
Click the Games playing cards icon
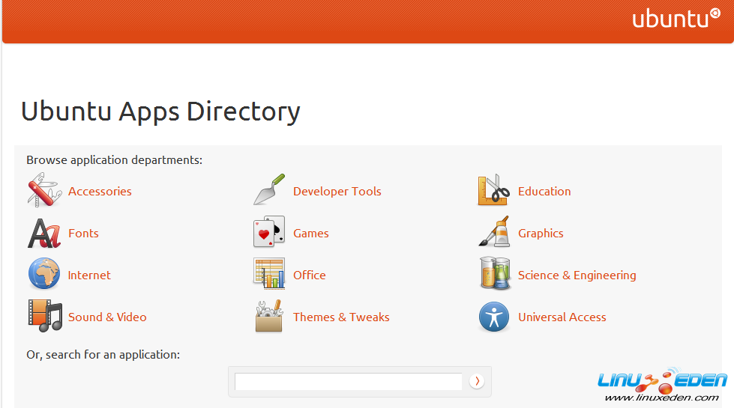click(269, 232)
